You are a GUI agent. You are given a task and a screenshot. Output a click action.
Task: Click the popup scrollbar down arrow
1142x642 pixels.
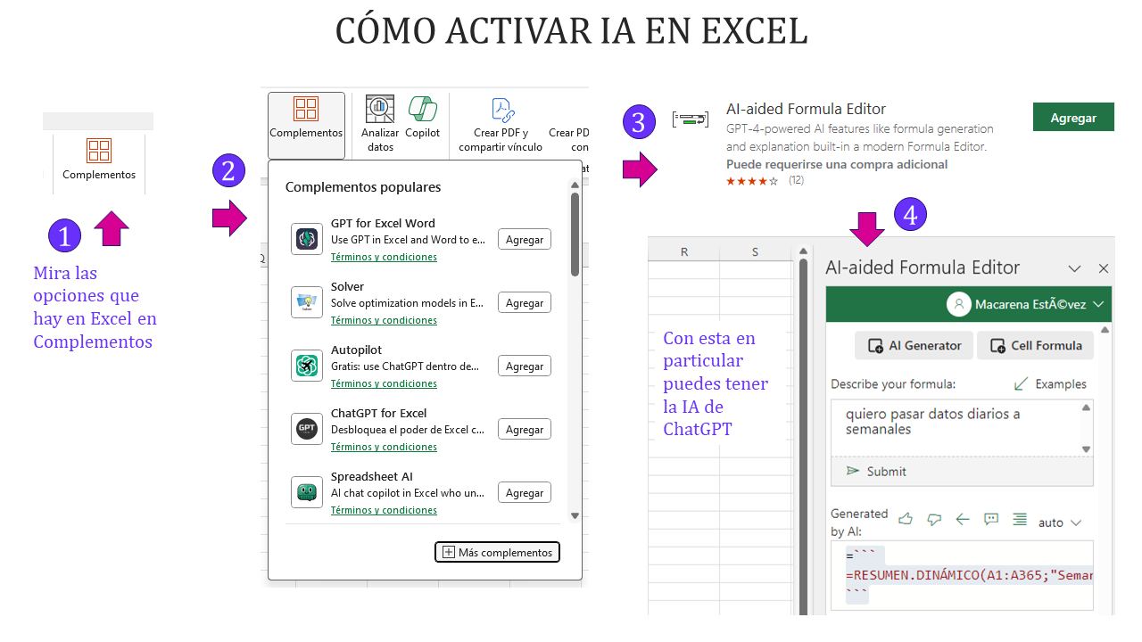pos(575,515)
